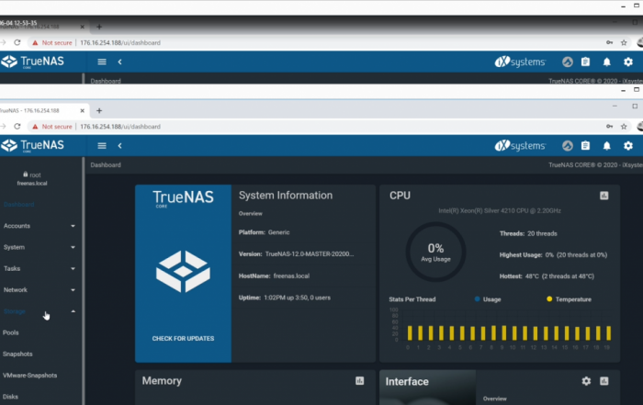Open VMware-Snapshots under Storage
643x405 pixels.
point(30,375)
